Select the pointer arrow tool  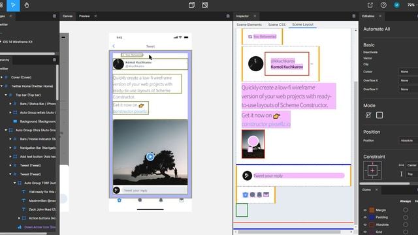(x=13, y=5)
